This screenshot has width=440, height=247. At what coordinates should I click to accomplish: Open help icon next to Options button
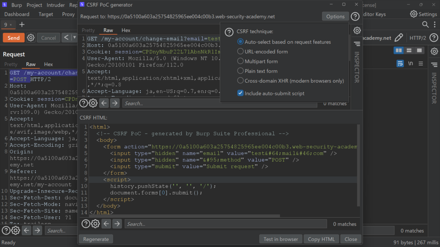click(x=355, y=16)
